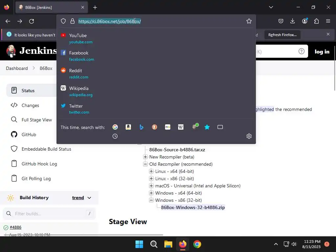Collapse Windows - x86 (32-bit) node
This screenshot has width=336, height=252.
(151, 200)
